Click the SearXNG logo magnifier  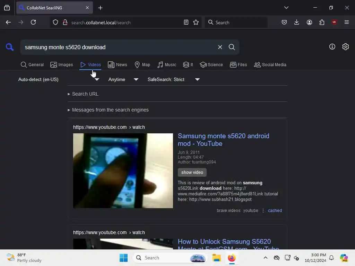10,47
